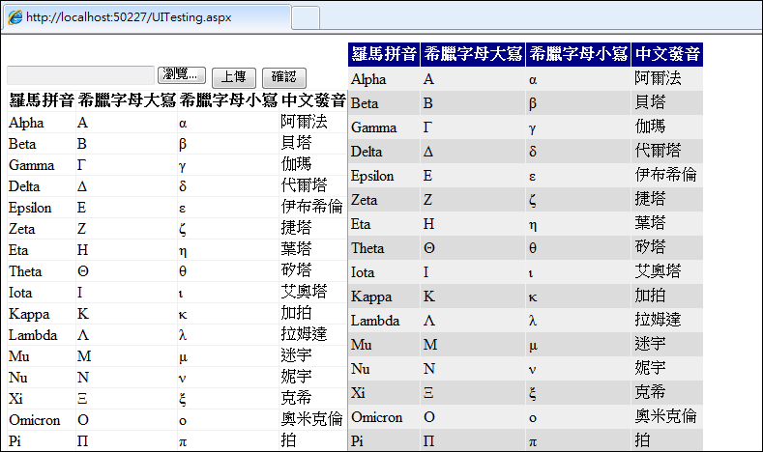Click 捷塔 in the left table
The width and height of the screenshot is (763, 452).
tap(296, 228)
